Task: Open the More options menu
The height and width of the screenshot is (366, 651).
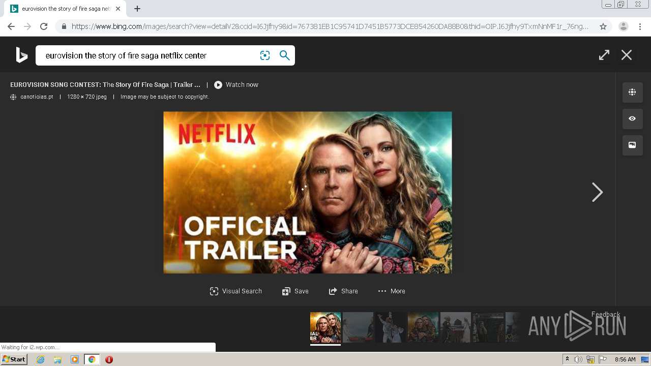Action: click(x=392, y=291)
